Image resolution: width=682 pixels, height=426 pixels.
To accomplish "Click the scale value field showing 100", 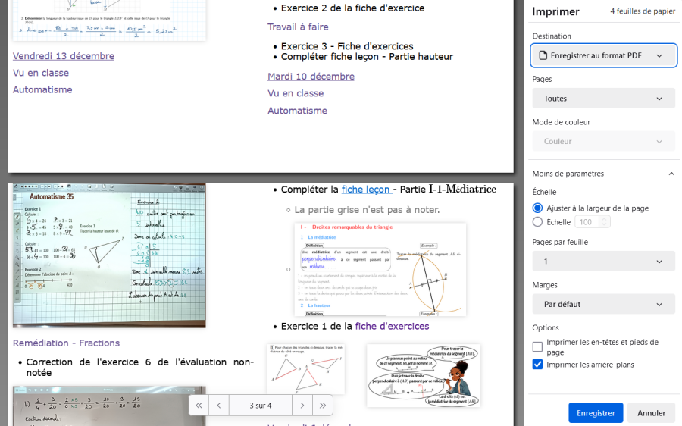I will tap(587, 222).
